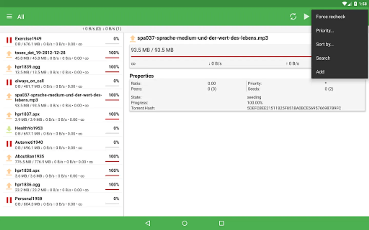The width and height of the screenshot is (369, 230).
Task: Click the 100% progress bar of hpr1839.ogg
Action: click(112, 72)
